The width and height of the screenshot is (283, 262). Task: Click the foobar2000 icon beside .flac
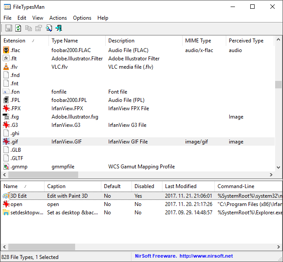coord(6,50)
